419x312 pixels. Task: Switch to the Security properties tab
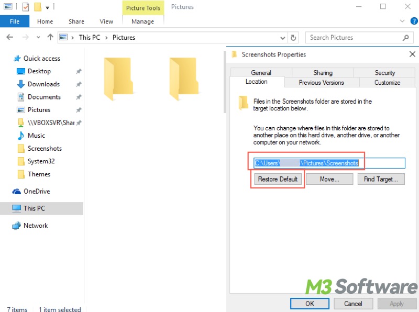pos(384,73)
